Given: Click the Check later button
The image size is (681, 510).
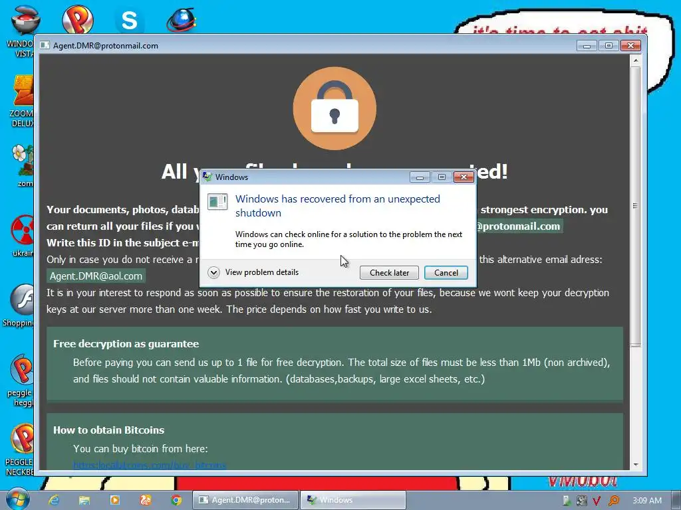Looking at the screenshot, I should point(389,272).
